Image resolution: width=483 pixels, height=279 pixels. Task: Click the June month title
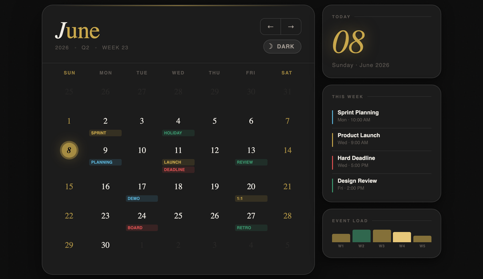point(77,31)
